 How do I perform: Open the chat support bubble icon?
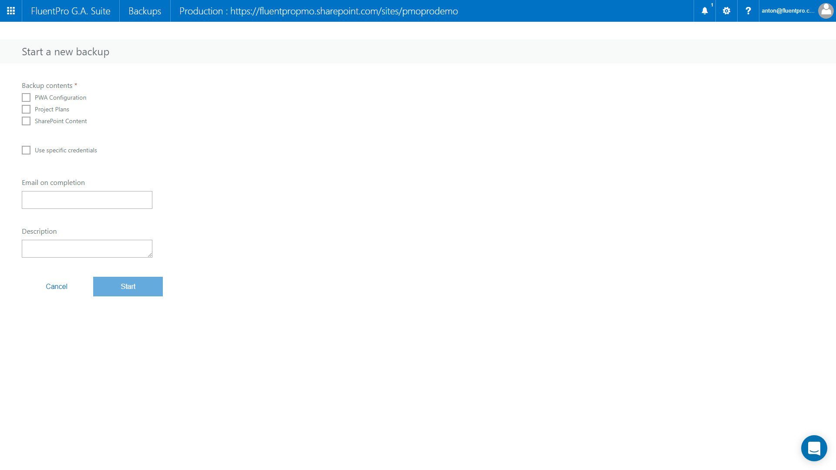pyautogui.click(x=814, y=448)
